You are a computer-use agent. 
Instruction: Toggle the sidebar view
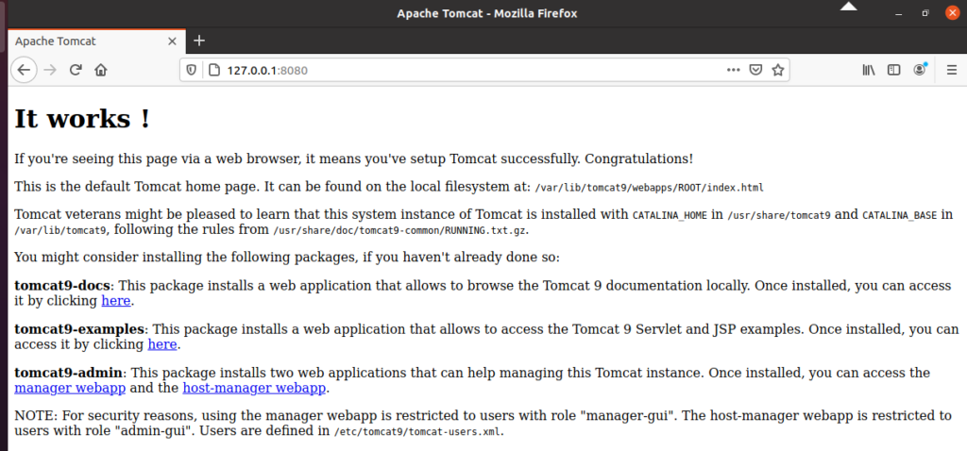coord(893,70)
